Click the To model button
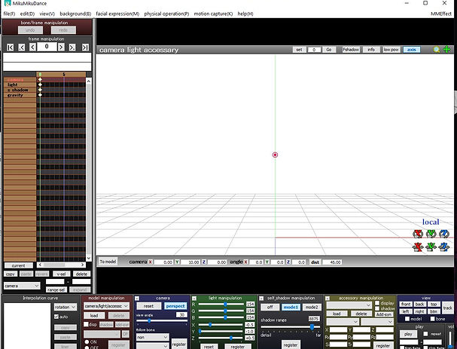The width and height of the screenshot is (457, 349). coord(108,262)
